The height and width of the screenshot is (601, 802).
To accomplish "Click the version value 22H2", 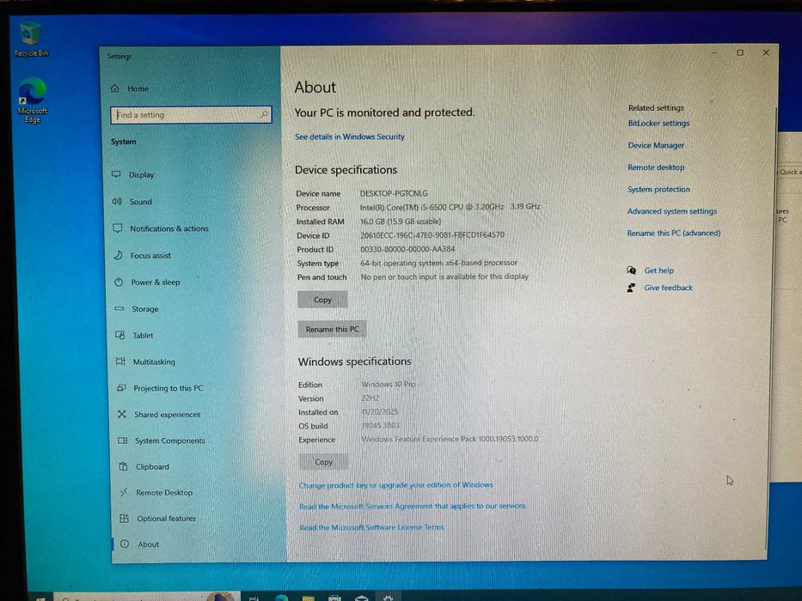I will point(370,398).
